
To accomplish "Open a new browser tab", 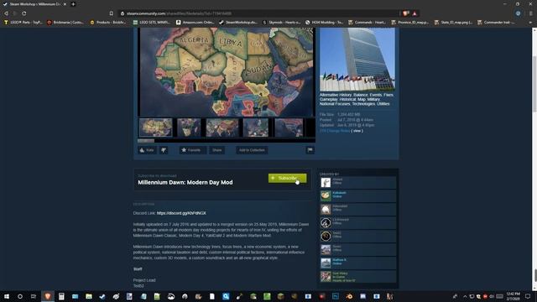I will [x=73, y=4].
